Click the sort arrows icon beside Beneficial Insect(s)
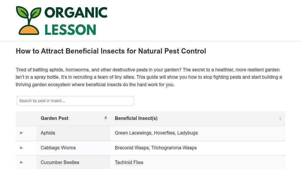This screenshot has height=169, width=301. (280, 118)
